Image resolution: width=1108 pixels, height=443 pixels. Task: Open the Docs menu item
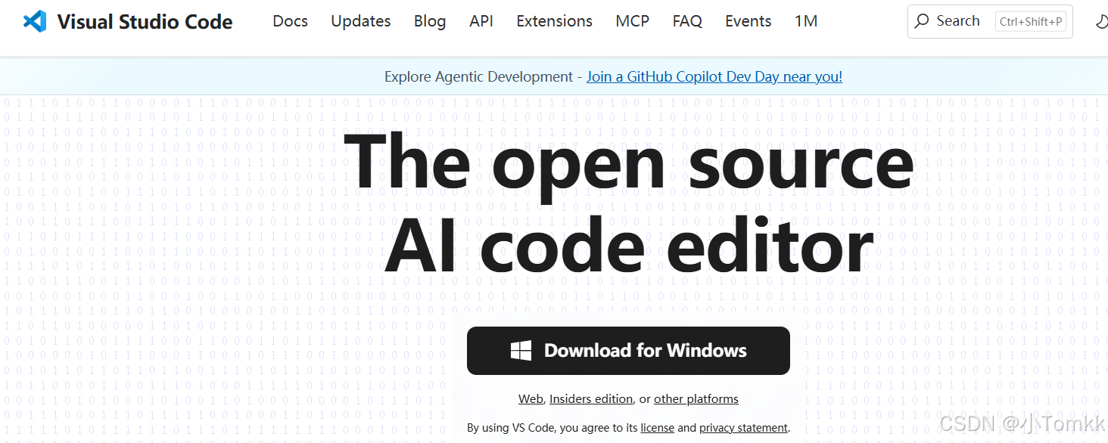(x=291, y=21)
